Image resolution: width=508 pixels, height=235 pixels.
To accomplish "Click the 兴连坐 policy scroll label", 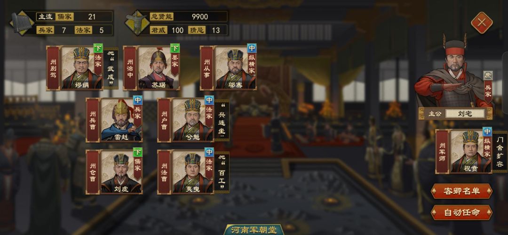I will [222, 120].
